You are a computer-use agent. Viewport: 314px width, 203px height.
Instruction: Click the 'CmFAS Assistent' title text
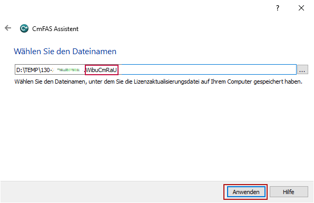[55, 29]
